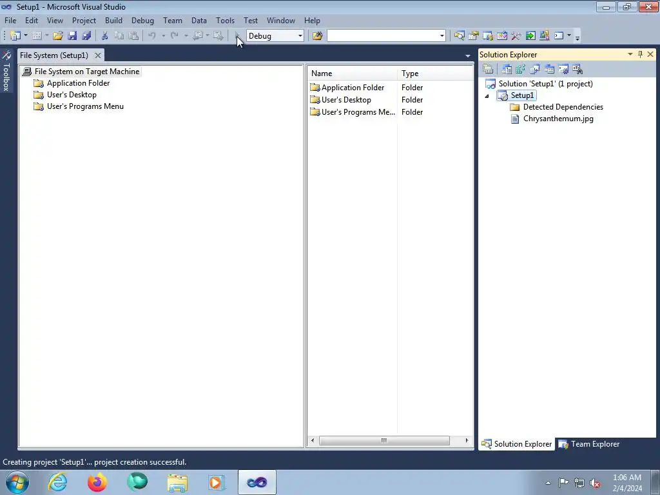Click the horizontal scrollbar thumb in file list
Screen dimensions: 660x495
point(384,440)
